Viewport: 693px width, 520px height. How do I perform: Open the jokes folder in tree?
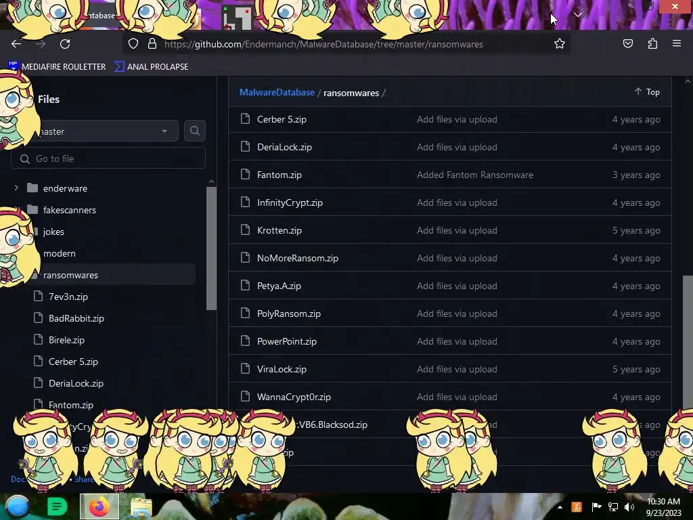(53, 232)
